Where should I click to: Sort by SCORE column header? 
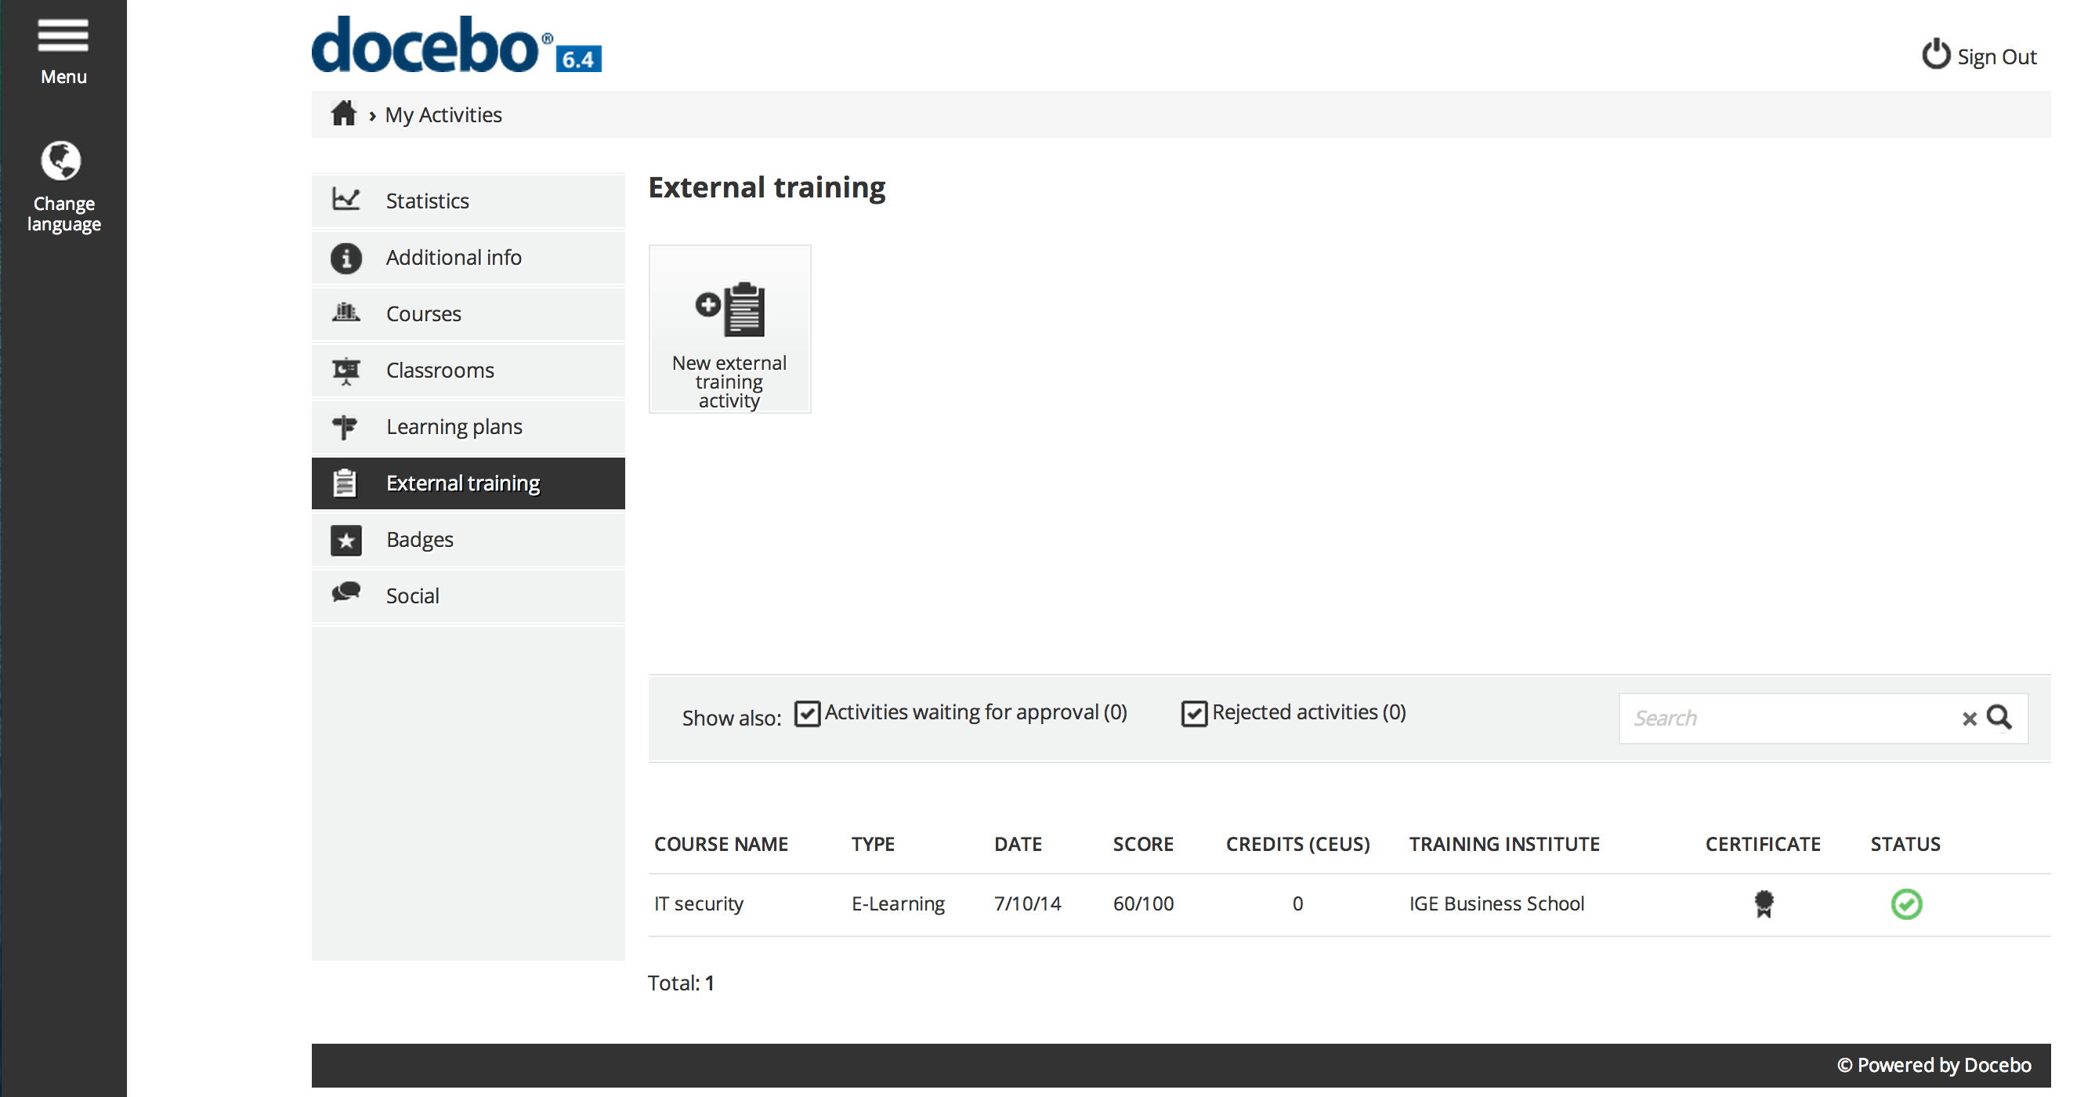point(1142,844)
